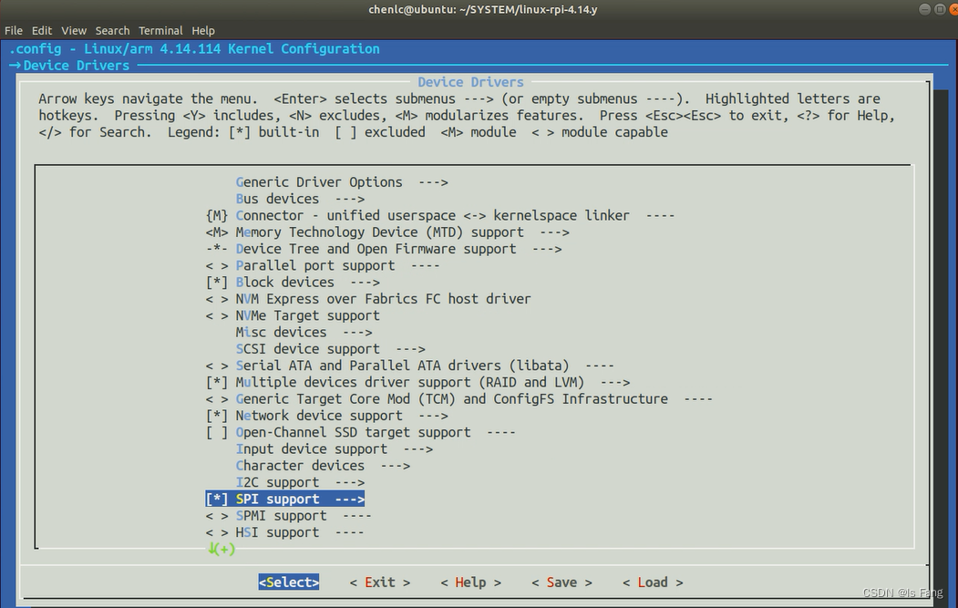Select the Connector unified userspace row

[x=440, y=216]
